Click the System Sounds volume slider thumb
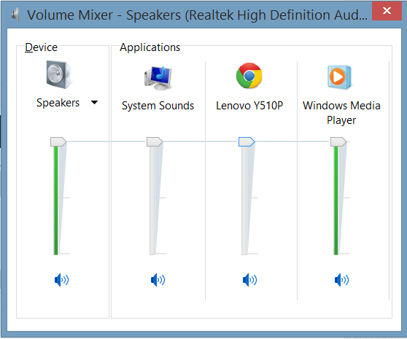The image size is (407, 339). (155, 142)
